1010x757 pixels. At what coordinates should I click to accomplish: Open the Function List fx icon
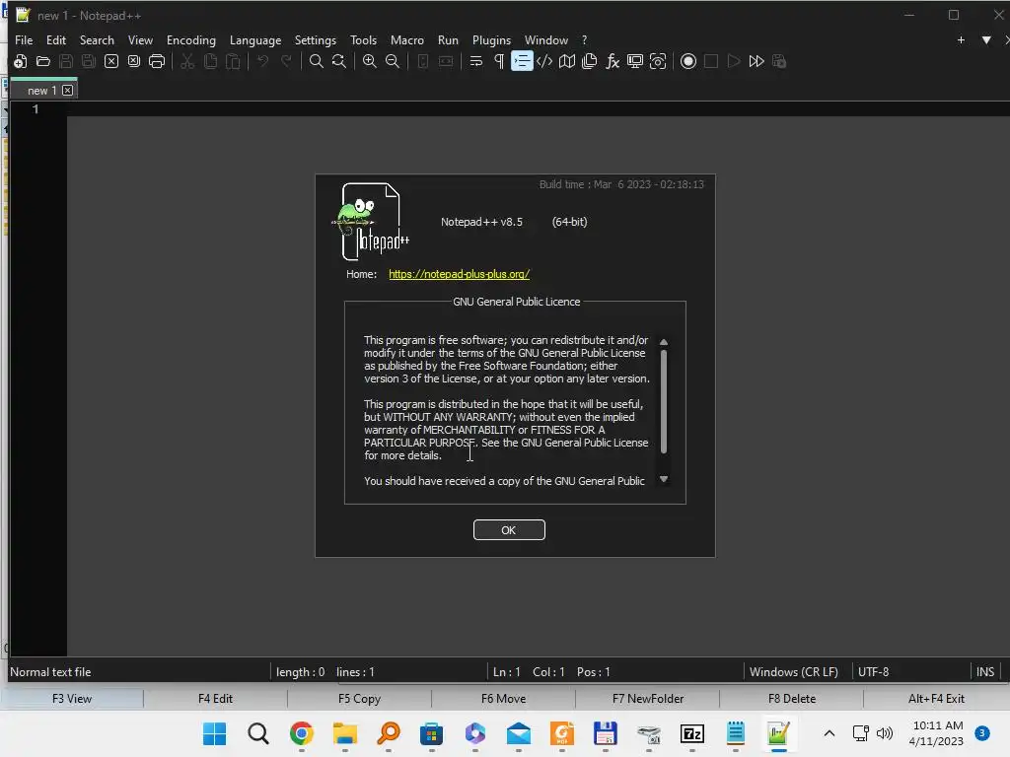(613, 61)
